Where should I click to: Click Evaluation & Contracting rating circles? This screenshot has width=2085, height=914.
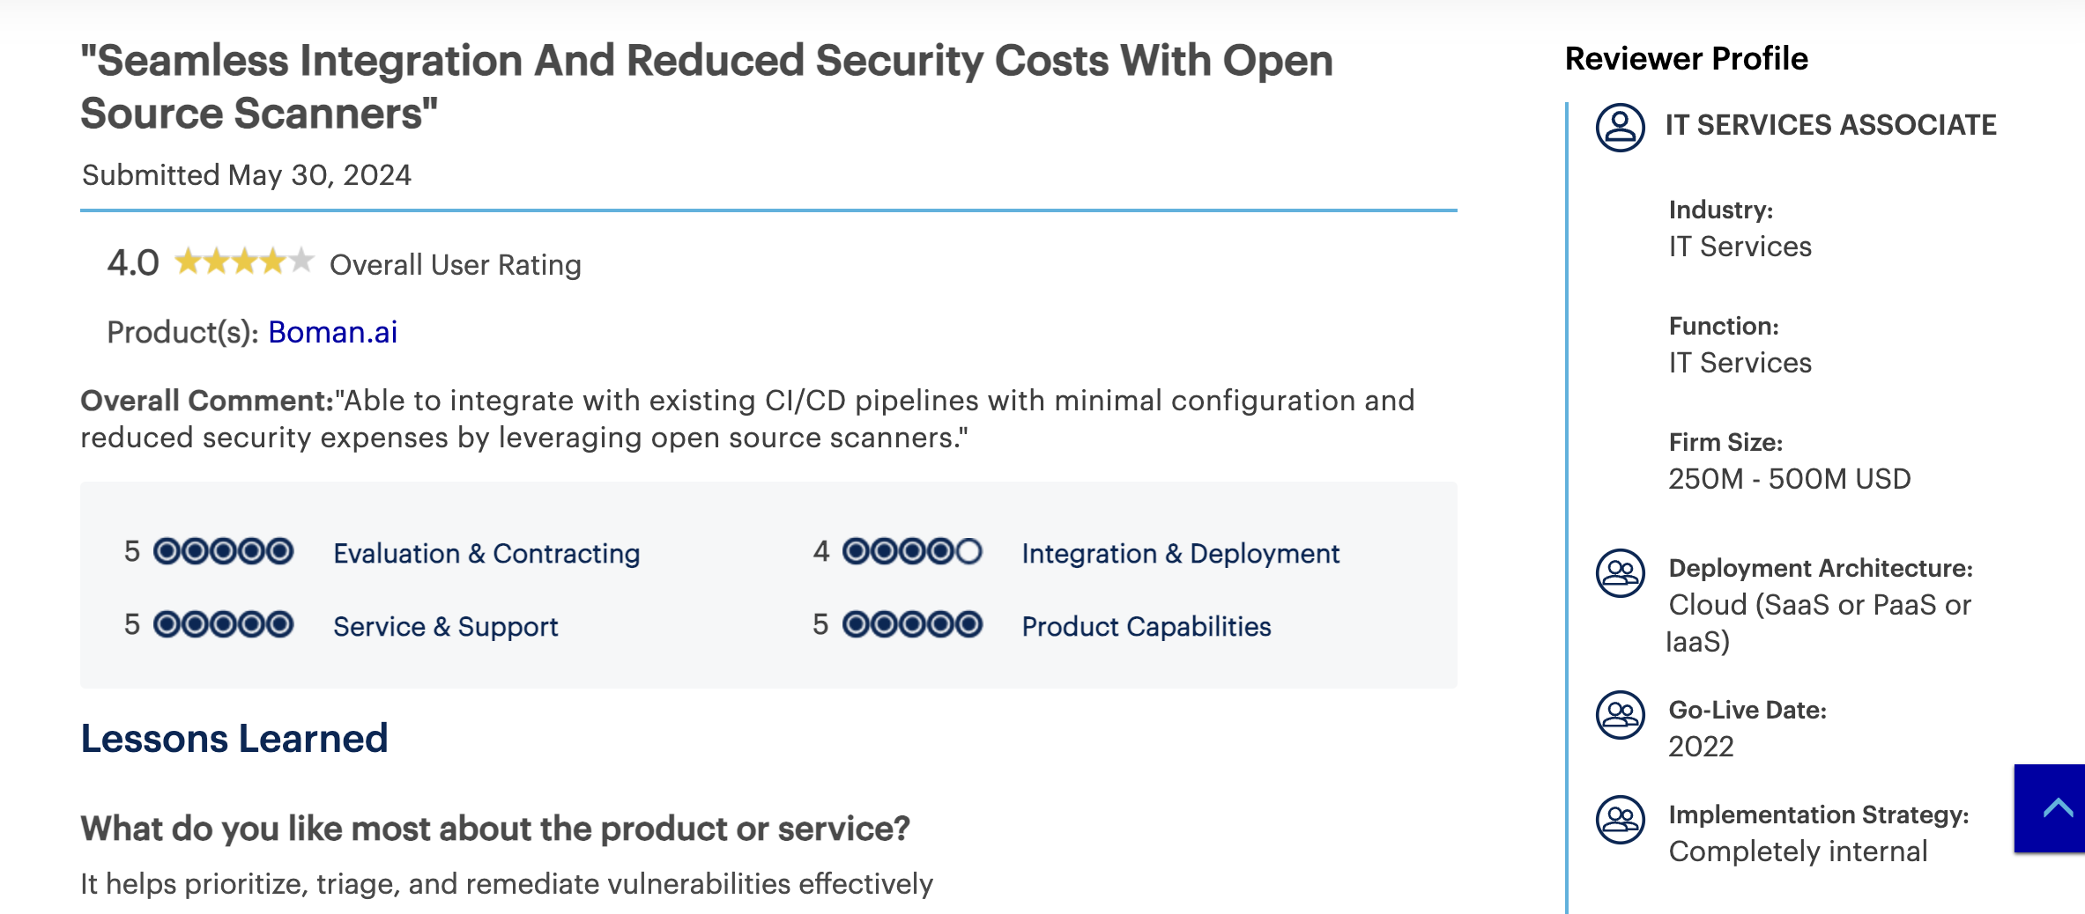click(x=223, y=552)
